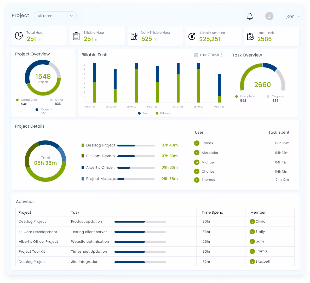Select the Member column header
This screenshot has height=283, width=310.
258,212
